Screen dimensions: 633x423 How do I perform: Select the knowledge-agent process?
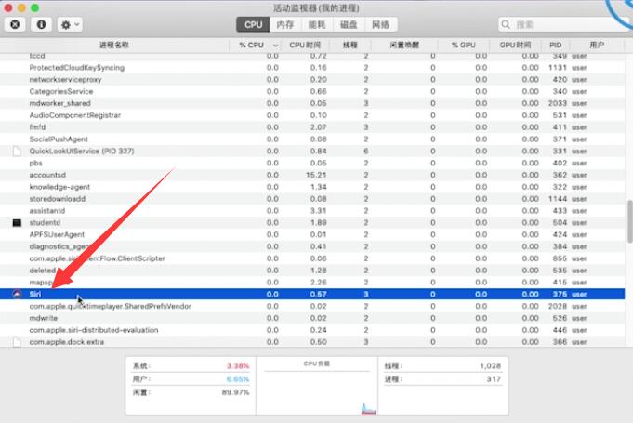coord(59,187)
